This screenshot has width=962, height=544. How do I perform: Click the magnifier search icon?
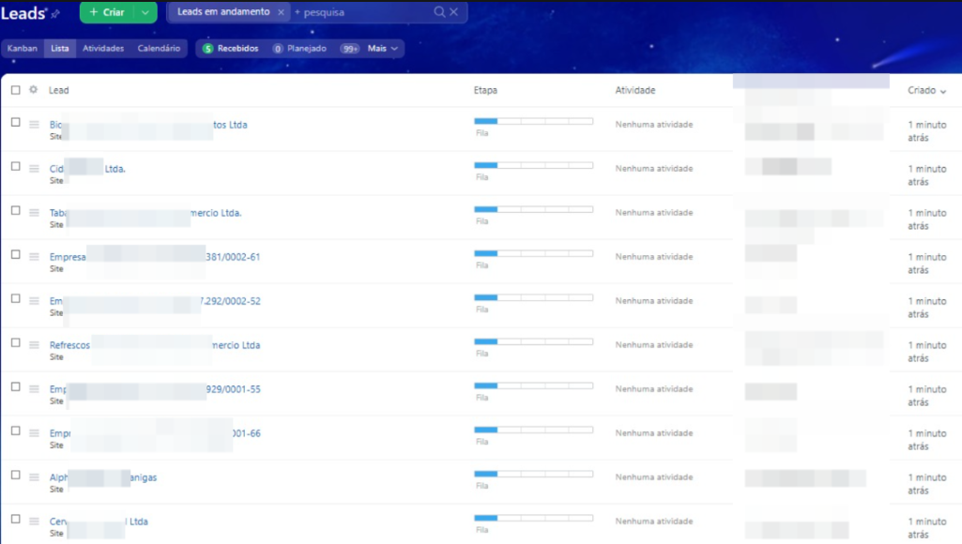(439, 12)
